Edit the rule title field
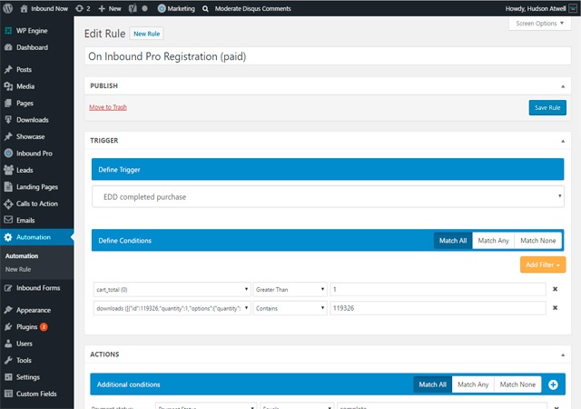Image resolution: width=581 pixels, height=409 pixels. 328,56
